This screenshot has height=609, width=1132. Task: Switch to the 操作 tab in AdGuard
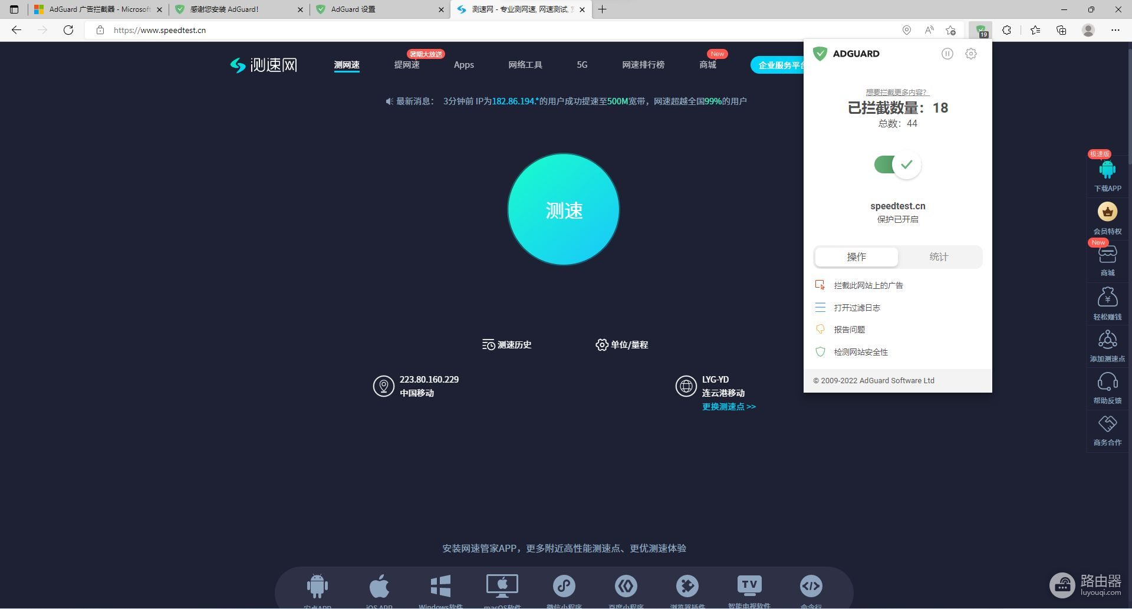pyautogui.click(x=856, y=256)
